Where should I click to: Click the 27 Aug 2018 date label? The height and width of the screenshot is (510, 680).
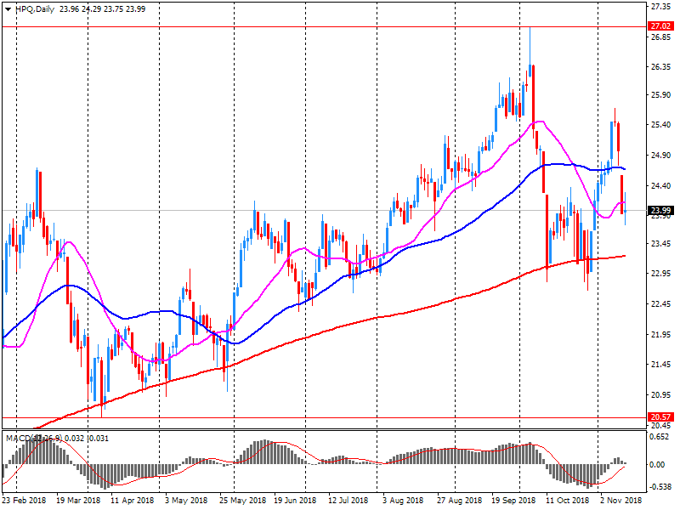point(459,501)
